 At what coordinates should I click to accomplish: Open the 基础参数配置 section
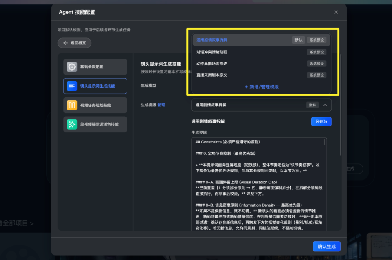pos(95,67)
